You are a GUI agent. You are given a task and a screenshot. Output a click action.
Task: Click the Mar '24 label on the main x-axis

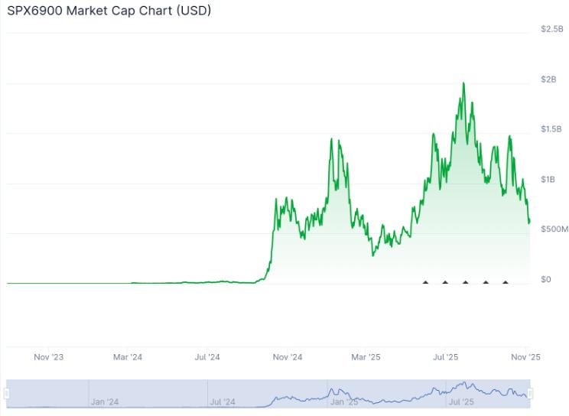(127, 356)
